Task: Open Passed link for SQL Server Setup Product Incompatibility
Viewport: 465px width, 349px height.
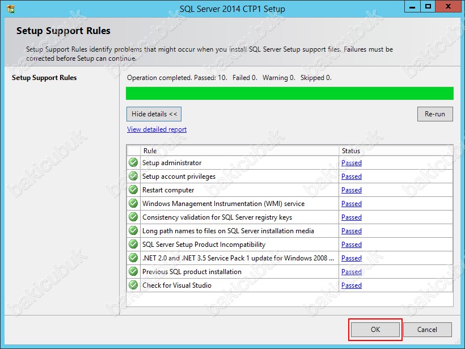Action: (x=351, y=245)
